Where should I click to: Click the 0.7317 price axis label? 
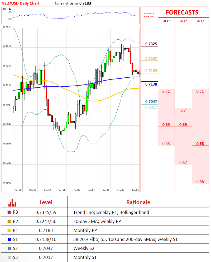coord(7,46)
